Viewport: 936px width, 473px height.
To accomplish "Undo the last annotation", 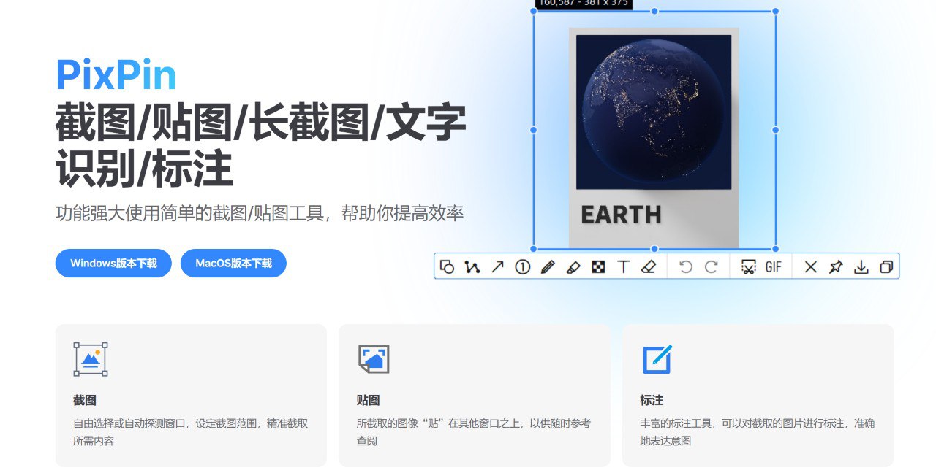I will tap(685, 266).
